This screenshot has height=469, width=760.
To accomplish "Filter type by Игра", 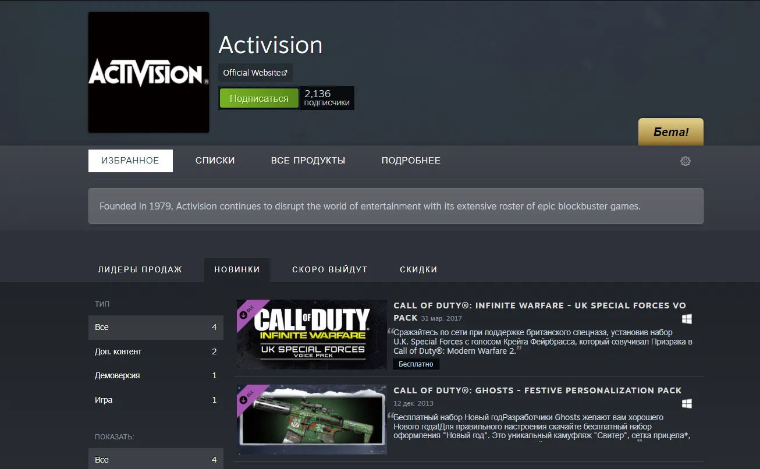I will point(156,400).
